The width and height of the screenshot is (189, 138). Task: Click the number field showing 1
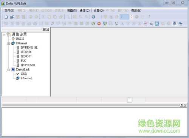coord(124,17)
